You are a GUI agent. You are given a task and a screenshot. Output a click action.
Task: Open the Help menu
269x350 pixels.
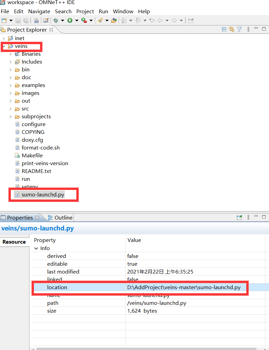(x=144, y=12)
